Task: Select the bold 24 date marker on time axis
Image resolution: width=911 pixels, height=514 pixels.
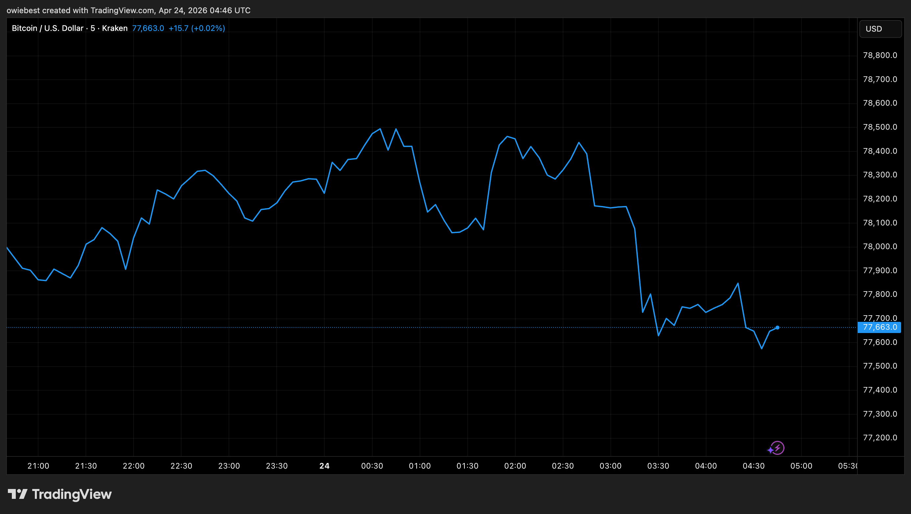Action: 324,466
